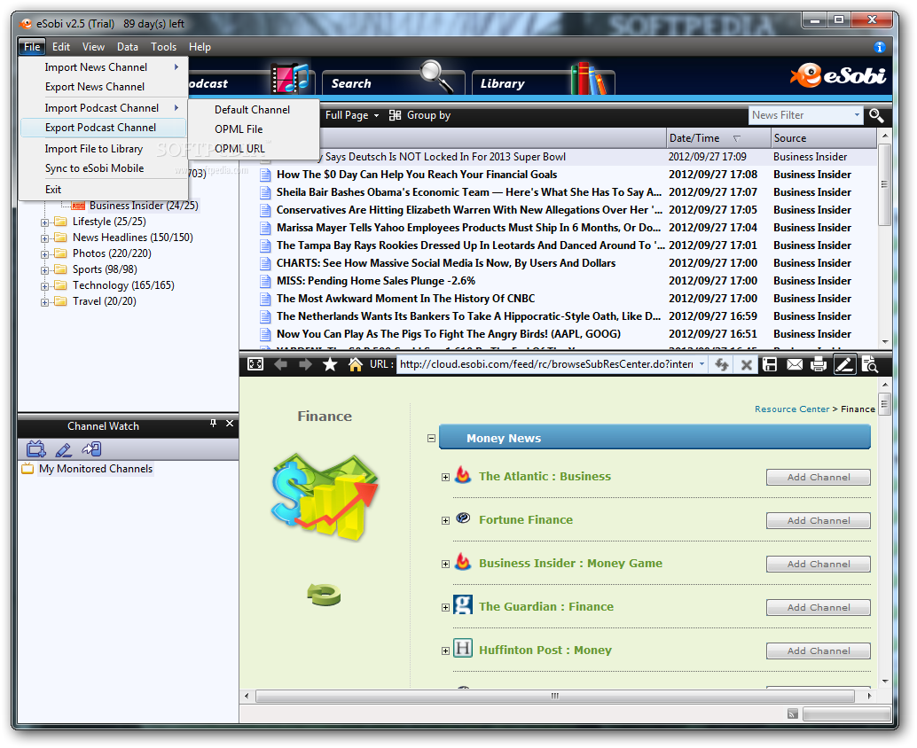Select Import Podcast Channel menu item
The height and width of the screenshot is (748, 917).
point(103,108)
